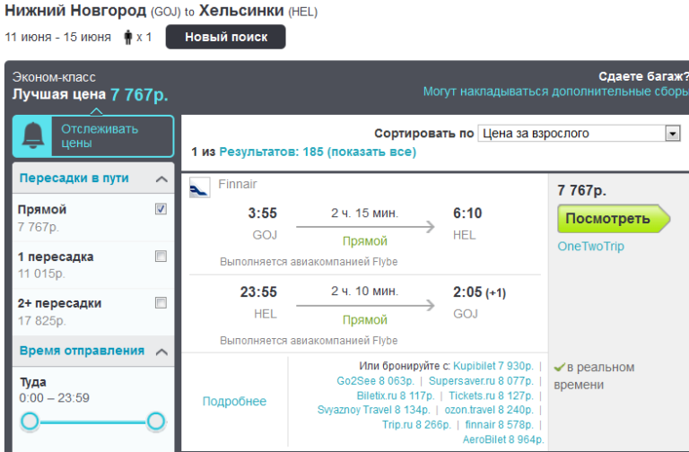Collapse the Время отправления section
The width and height of the screenshot is (689, 452).
pos(161,351)
